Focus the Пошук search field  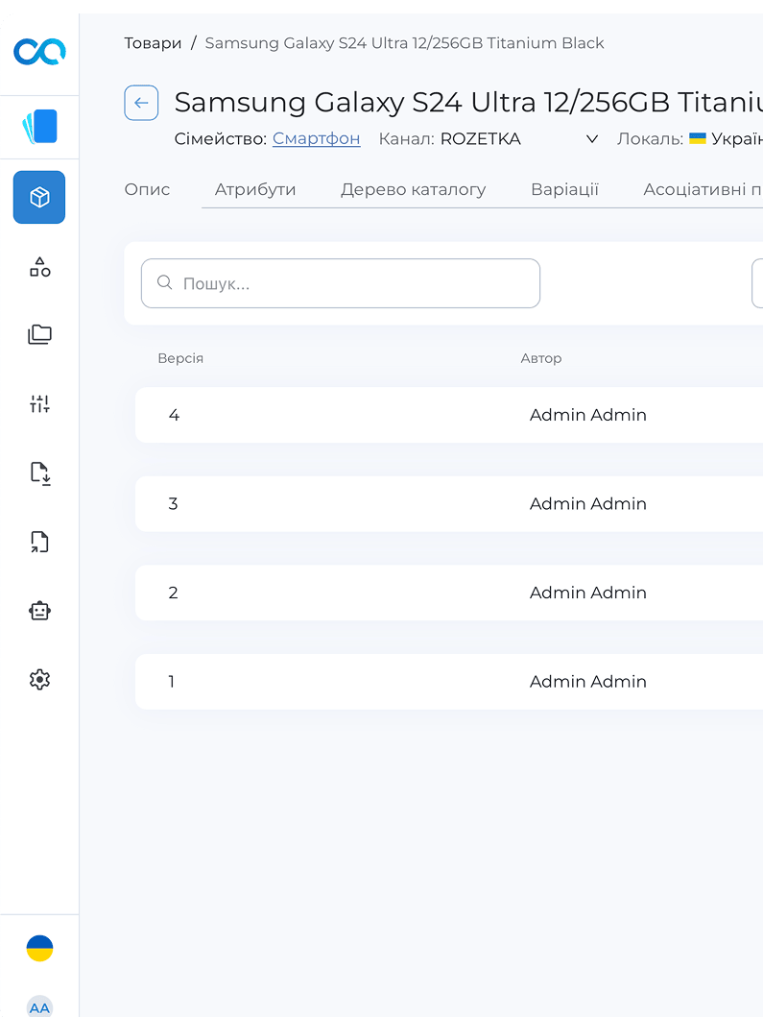pos(341,283)
